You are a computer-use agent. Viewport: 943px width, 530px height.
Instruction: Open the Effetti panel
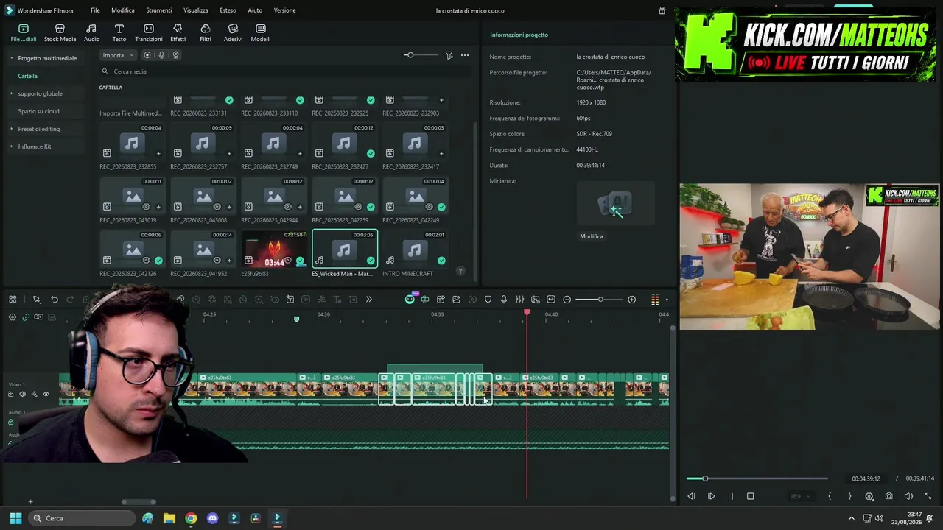pyautogui.click(x=178, y=32)
